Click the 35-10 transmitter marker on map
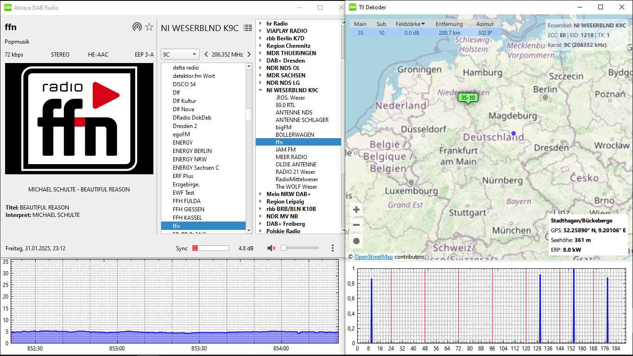Image resolution: width=633 pixels, height=356 pixels. 467,98
